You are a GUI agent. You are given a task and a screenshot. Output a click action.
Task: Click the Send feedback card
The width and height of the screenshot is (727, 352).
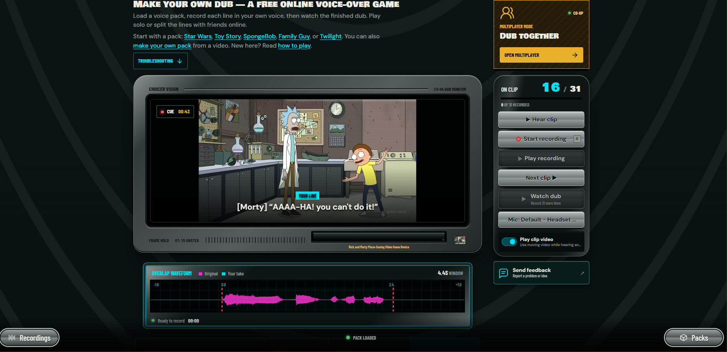541,273
